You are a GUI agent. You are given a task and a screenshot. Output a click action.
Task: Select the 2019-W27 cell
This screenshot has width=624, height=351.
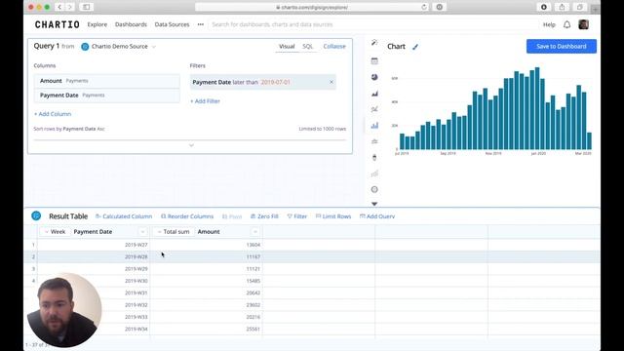(94, 245)
